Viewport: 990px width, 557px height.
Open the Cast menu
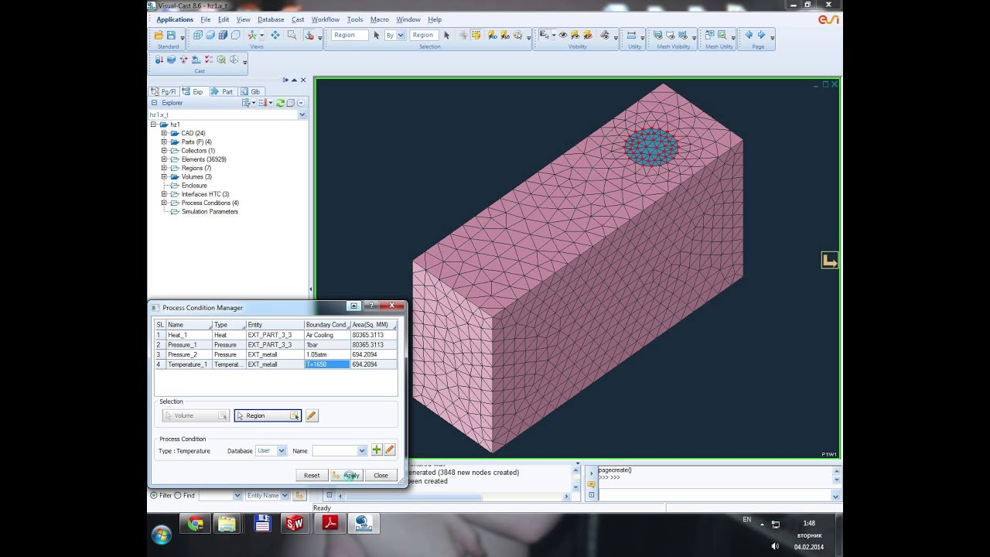pos(298,19)
